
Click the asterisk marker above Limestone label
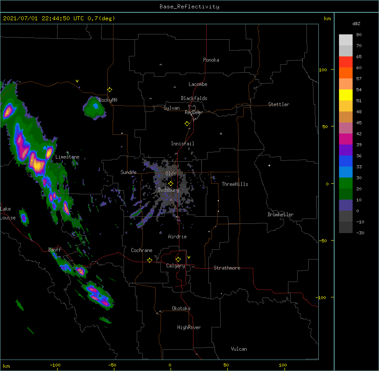tap(68, 152)
